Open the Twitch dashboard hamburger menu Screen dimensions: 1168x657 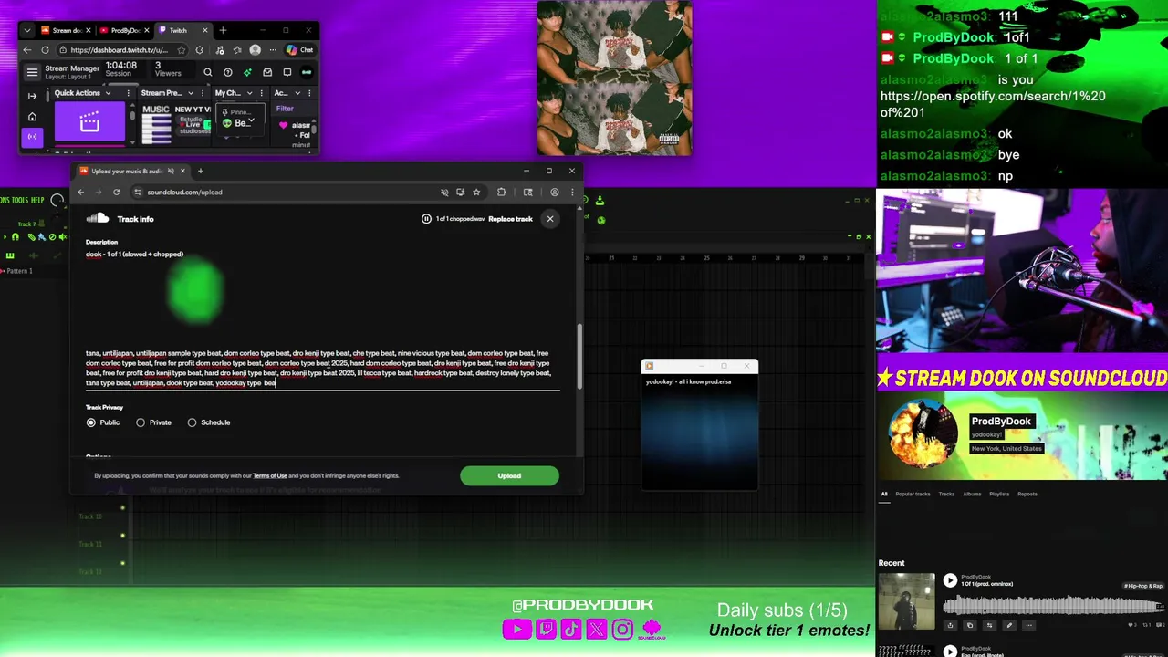click(32, 72)
